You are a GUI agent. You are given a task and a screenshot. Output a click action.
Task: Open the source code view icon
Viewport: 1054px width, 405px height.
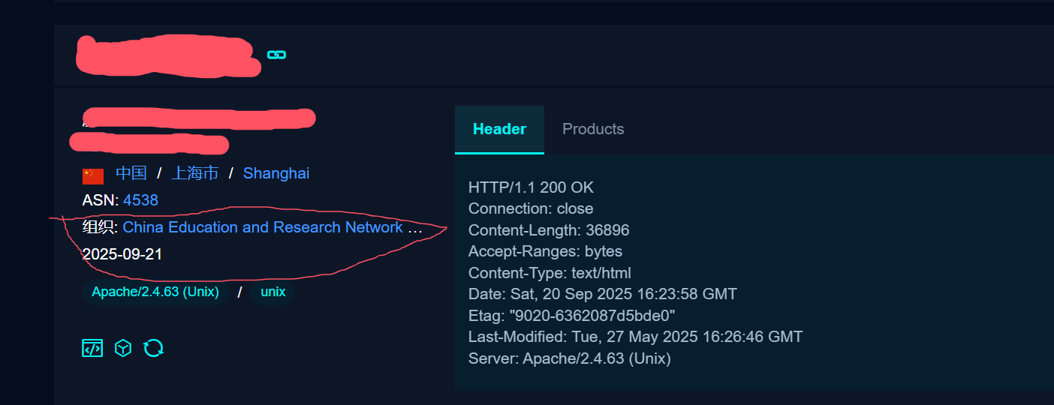(92, 348)
